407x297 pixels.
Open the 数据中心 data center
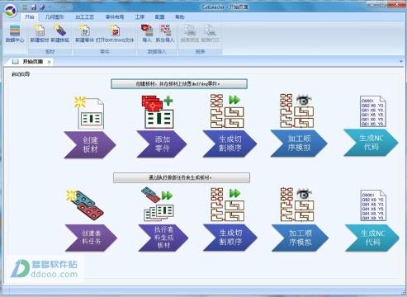tap(15, 34)
